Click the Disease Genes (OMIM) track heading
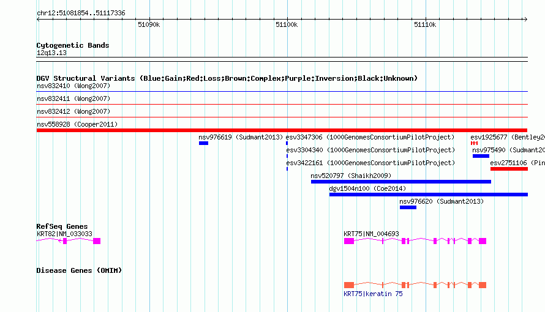The image size is (545, 312). click(x=79, y=270)
